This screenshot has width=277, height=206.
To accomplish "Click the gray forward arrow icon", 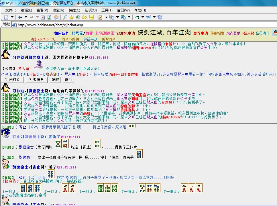I will 32,17.
